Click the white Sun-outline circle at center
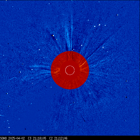 [x=70, y=70]
